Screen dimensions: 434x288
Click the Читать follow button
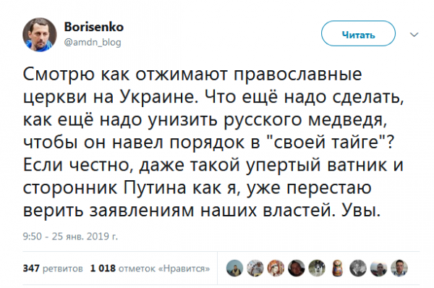pyautogui.click(x=358, y=33)
